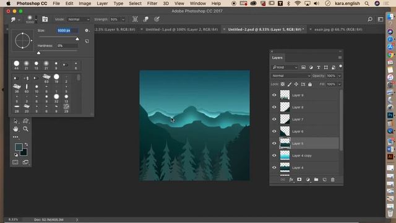
Task: Turn layer filtering on or off
Action: (x=340, y=66)
